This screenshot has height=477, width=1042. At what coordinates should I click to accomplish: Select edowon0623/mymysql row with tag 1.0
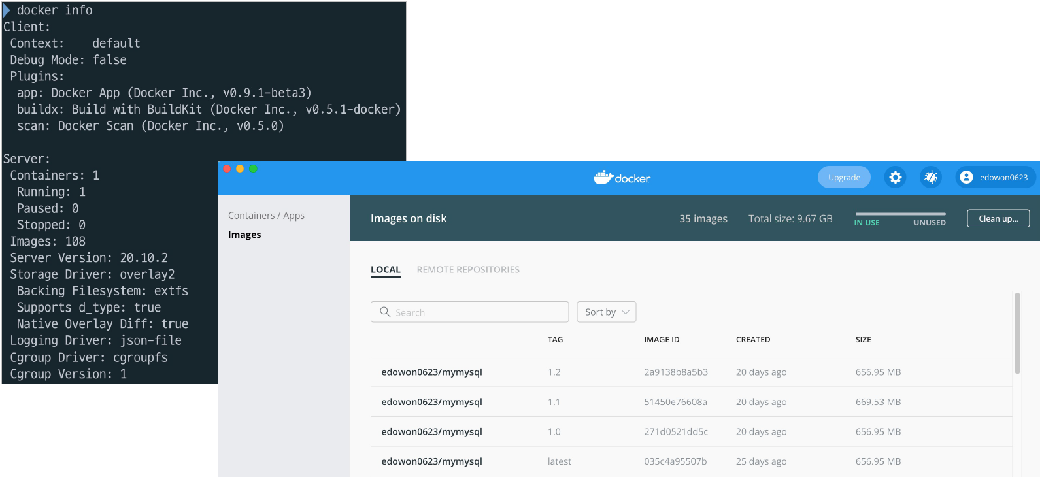click(x=691, y=431)
